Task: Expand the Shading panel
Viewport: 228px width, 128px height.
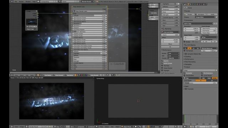Action: point(188,57)
